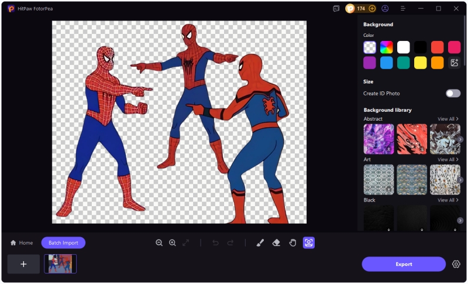Select the teal background color swatch
Screen dimensions: 468x284
(x=403, y=63)
